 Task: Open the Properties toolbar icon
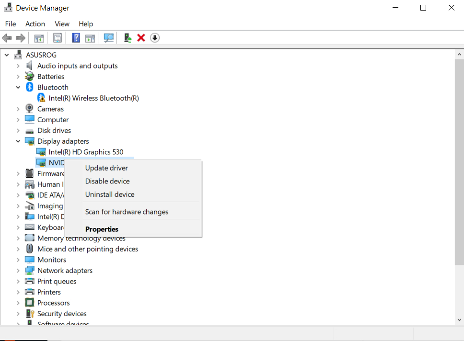(58, 38)
